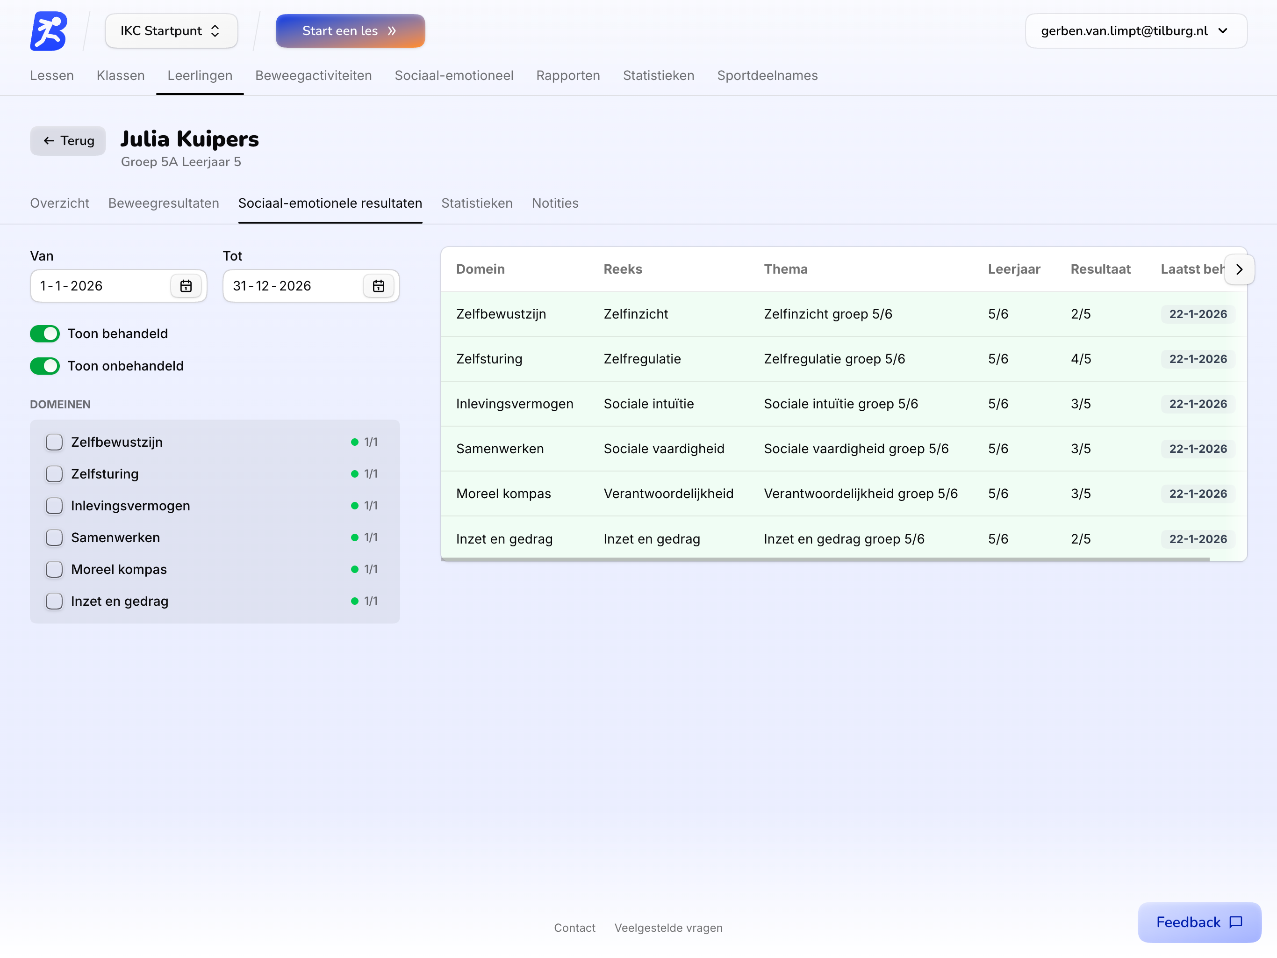Click the running figure app logo
This screenshot has width=1277, height=958.
click(49, 31)
